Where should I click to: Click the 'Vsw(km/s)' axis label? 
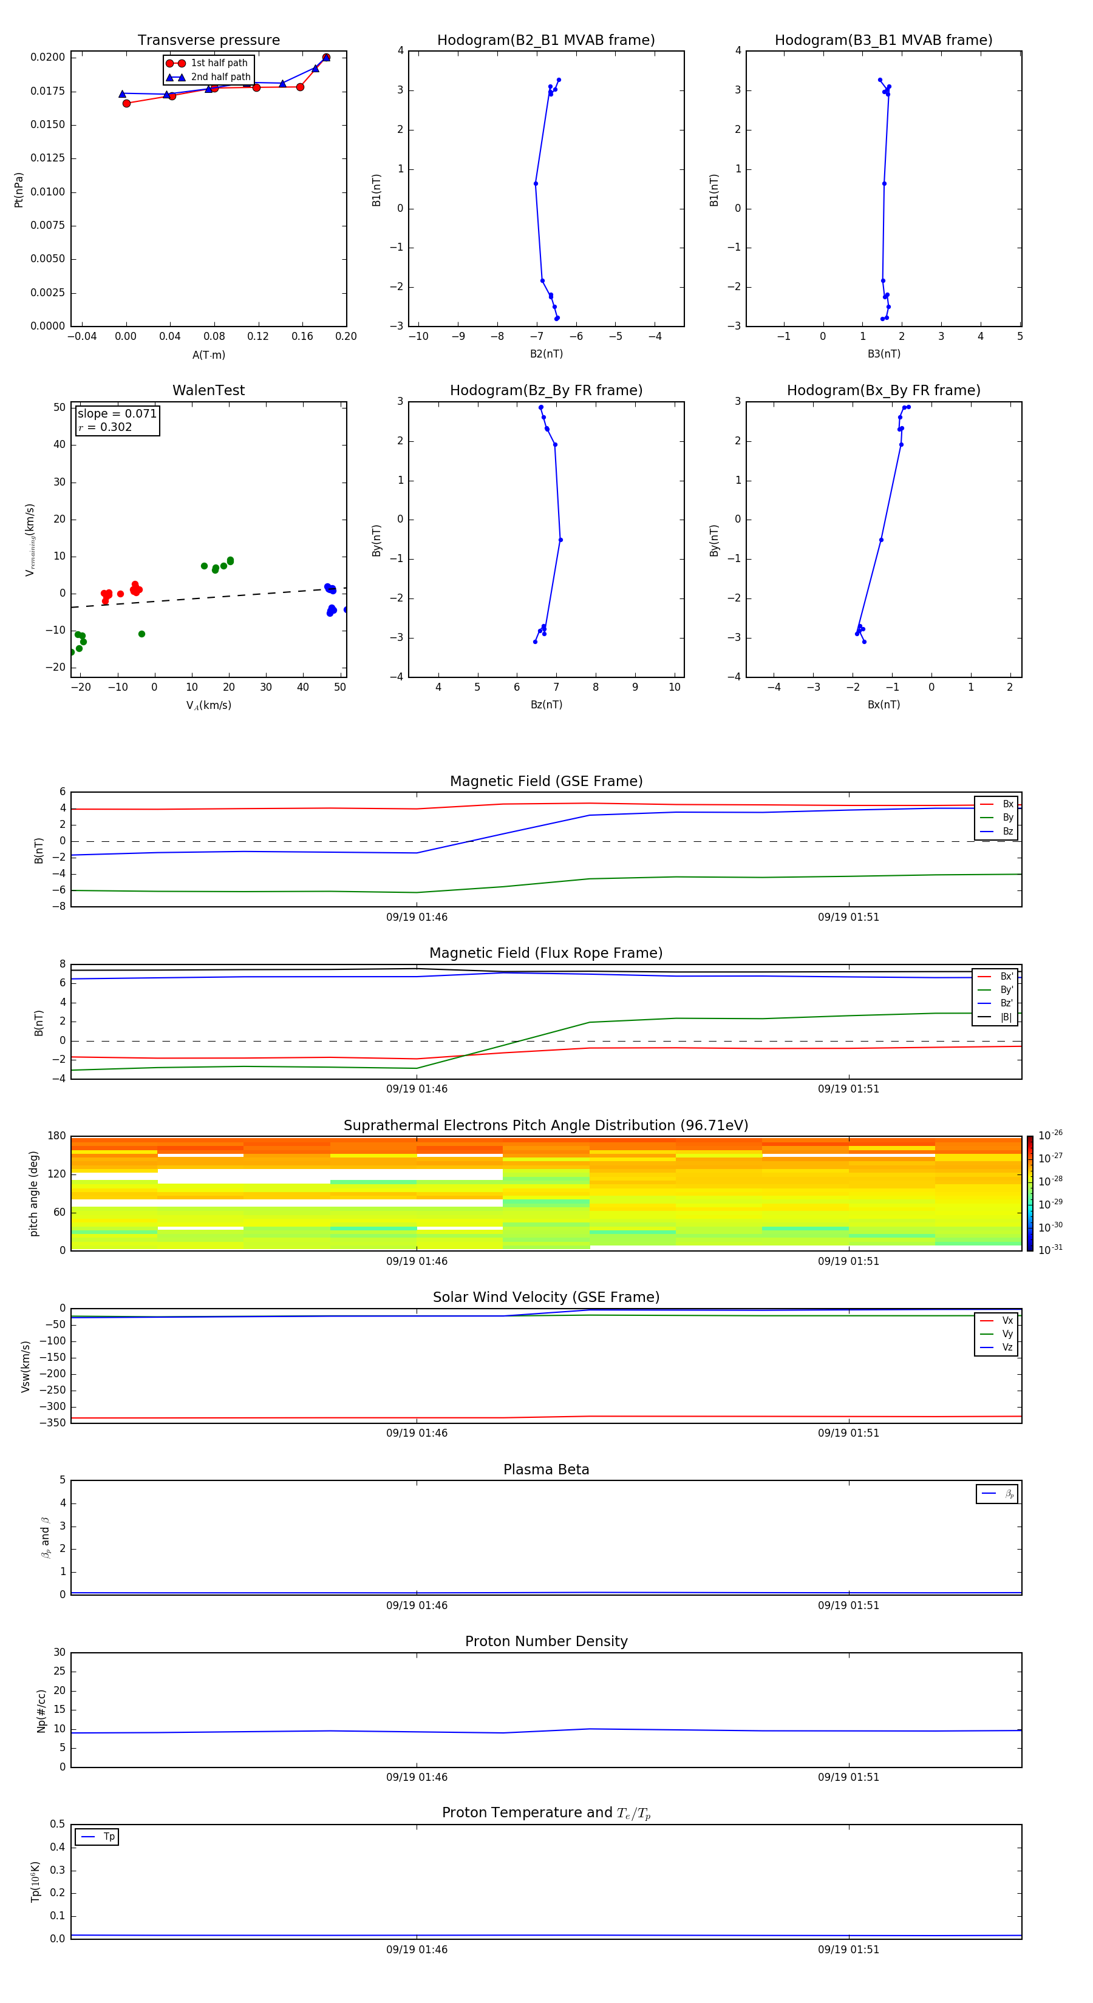click(26, 1366)
